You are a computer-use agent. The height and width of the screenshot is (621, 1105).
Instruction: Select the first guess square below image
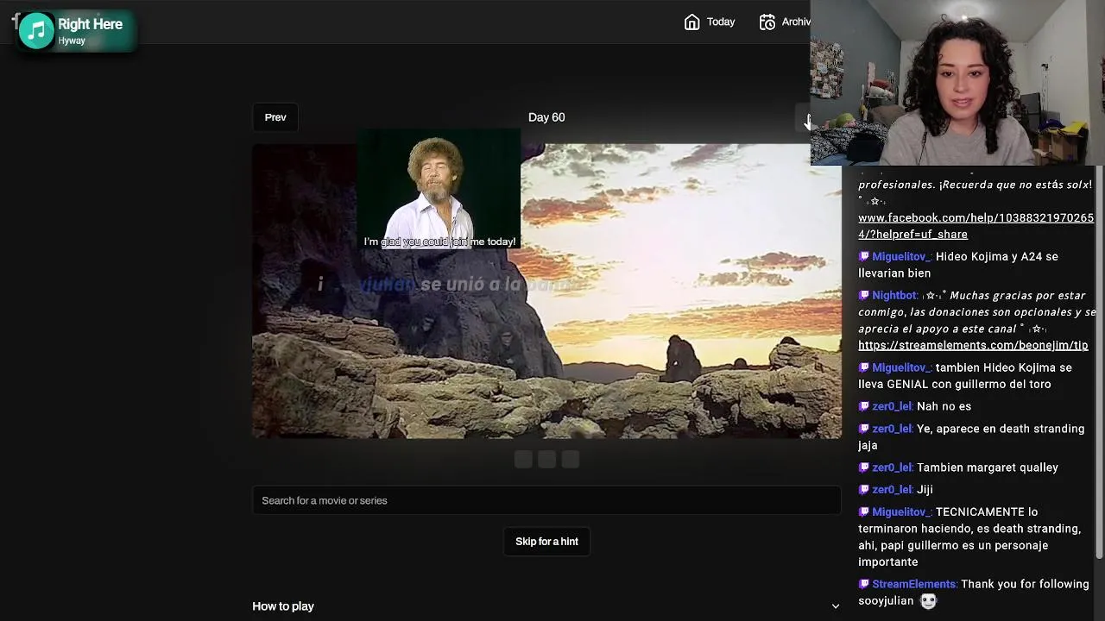click(x=523, y=460)
